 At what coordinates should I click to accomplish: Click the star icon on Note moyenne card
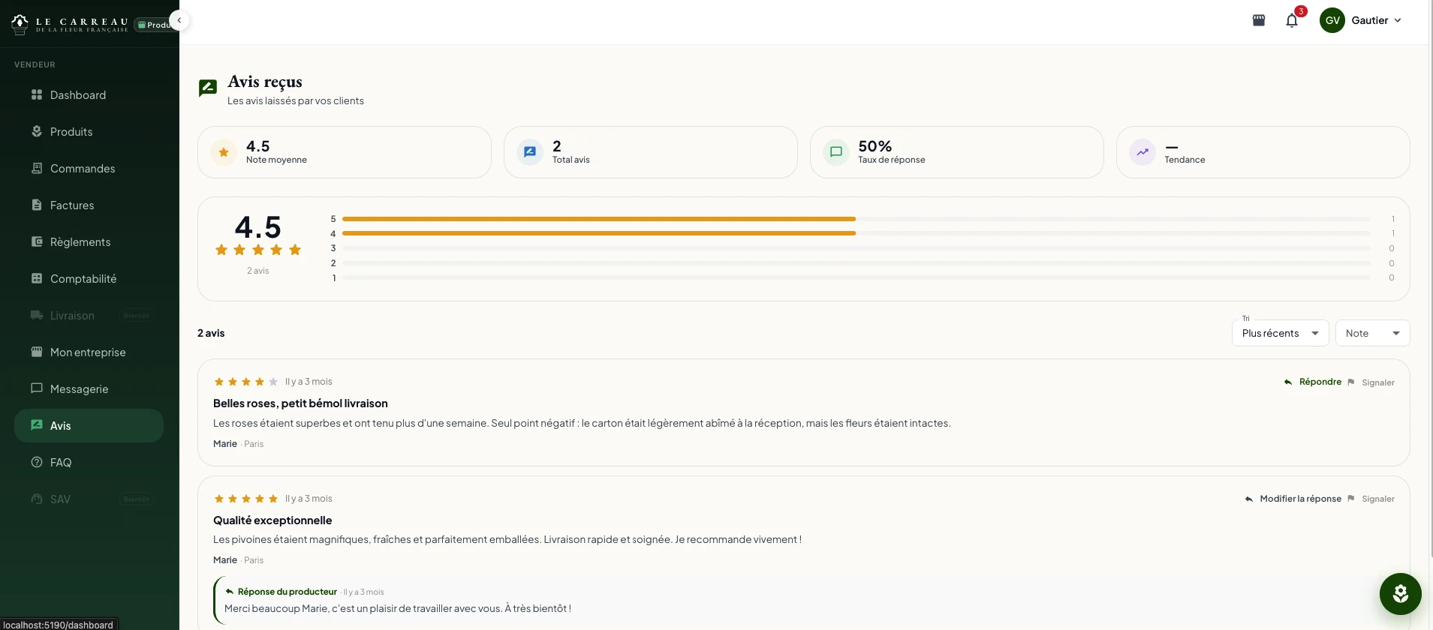point(224,152)
